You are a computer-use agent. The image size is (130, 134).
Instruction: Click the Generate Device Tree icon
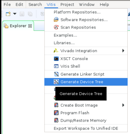click(56, 82)
